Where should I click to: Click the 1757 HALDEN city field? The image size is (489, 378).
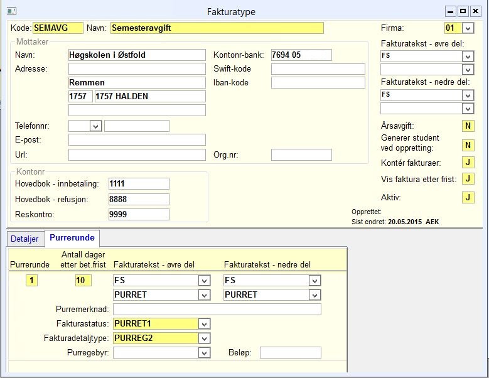click(150, 96)
